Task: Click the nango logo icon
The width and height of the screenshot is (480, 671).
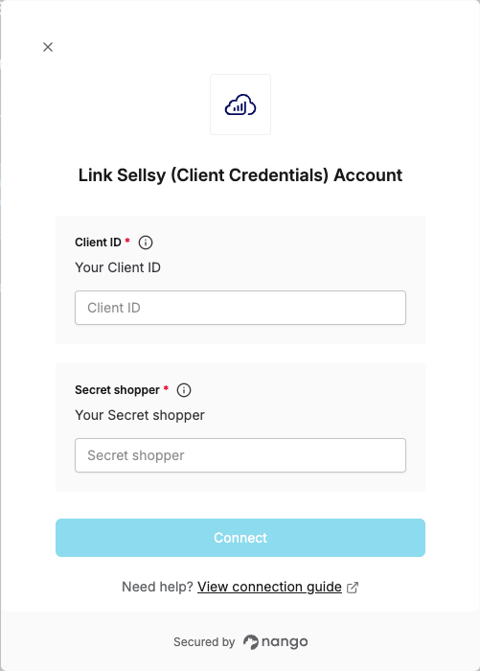Action: [x=251, y=642]
